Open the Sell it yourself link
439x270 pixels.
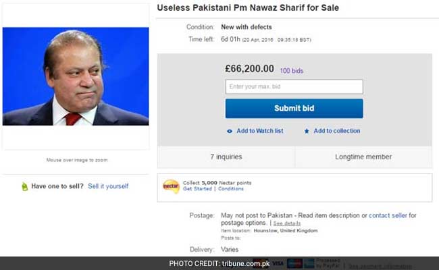tap(108, 186)
